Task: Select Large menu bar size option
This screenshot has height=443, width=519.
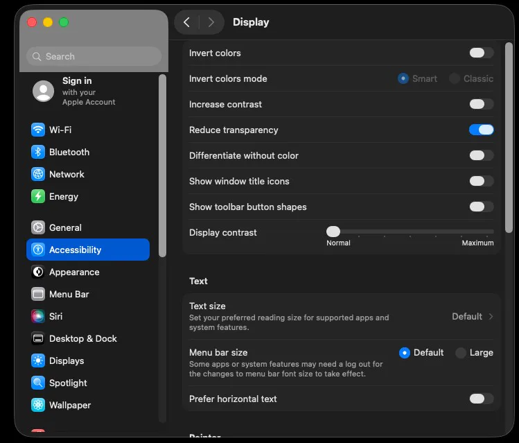Action: click(461, 353)
